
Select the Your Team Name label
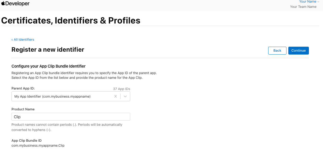point(303,7)
